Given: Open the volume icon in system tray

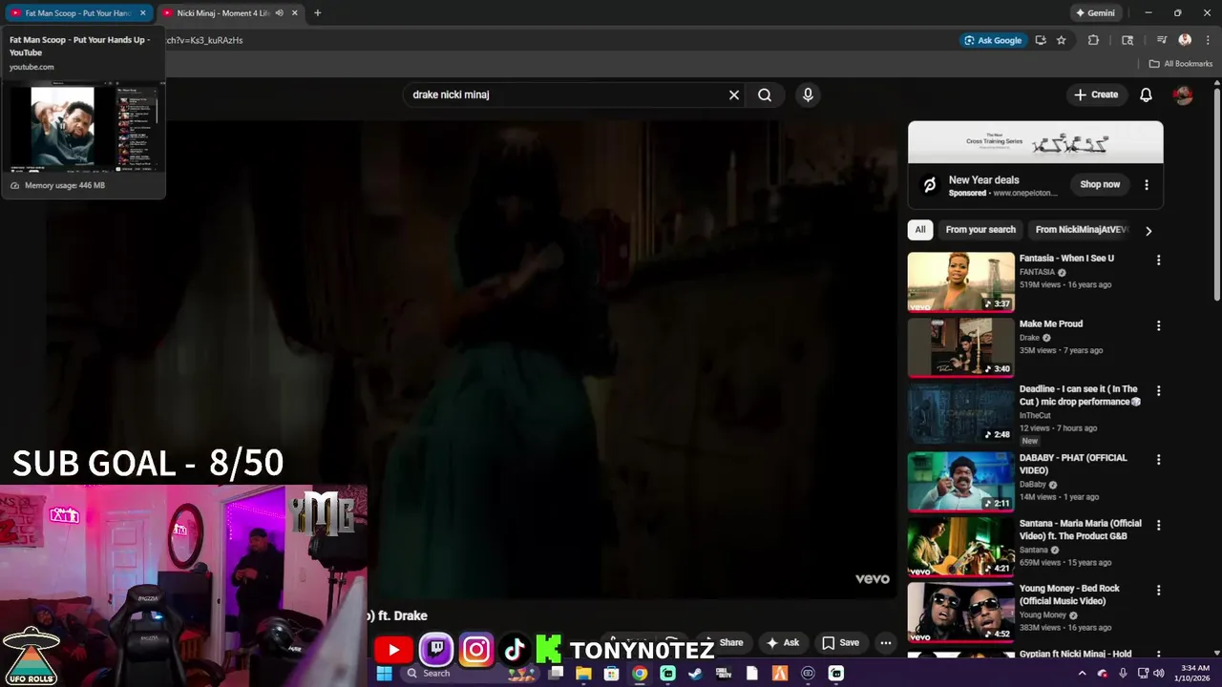Looking at the screenshot, I should coord(1158,673).
